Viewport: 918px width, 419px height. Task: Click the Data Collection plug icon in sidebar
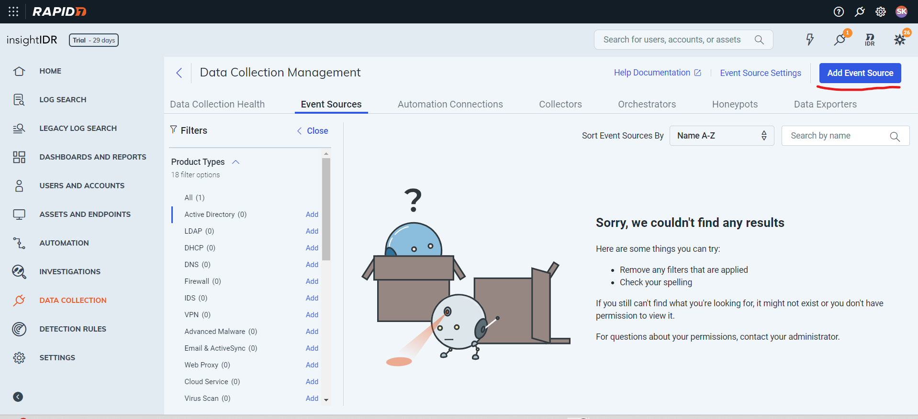[x=19, y=301]
